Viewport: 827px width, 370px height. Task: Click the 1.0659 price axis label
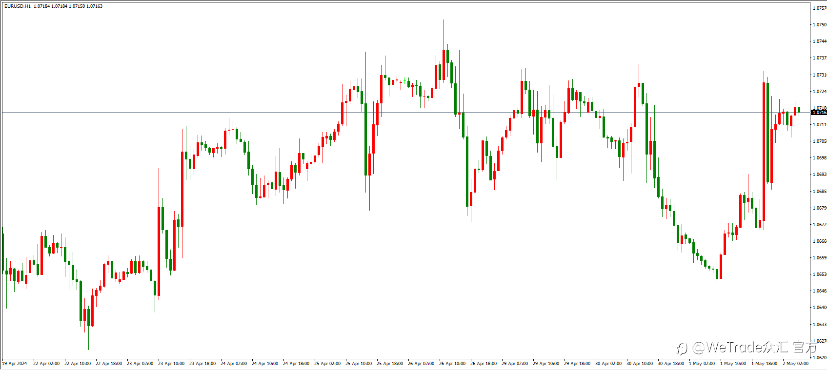click(820, 258)
